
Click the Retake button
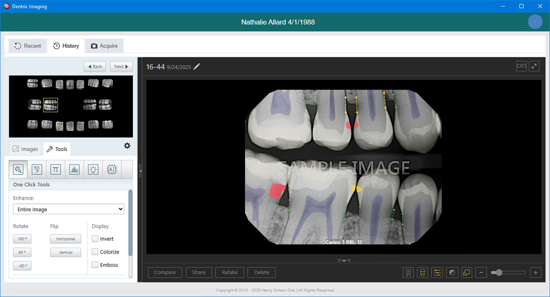click(230, 273)
